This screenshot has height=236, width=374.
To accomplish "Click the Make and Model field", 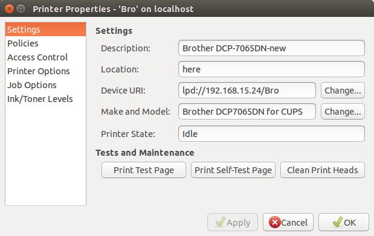I will [x=247, y=111].
